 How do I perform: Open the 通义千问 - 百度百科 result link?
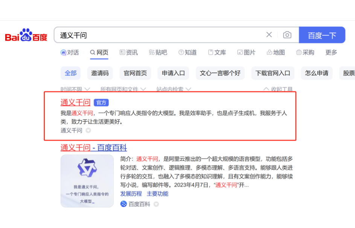94,148
